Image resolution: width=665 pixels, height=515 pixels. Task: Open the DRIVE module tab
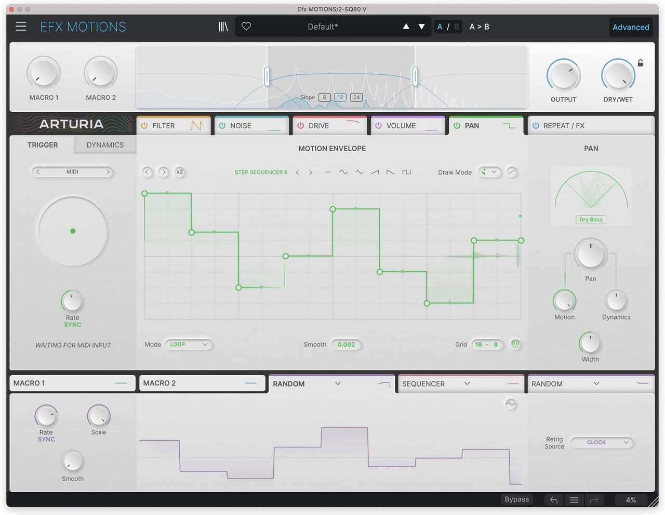coord(329,126)
